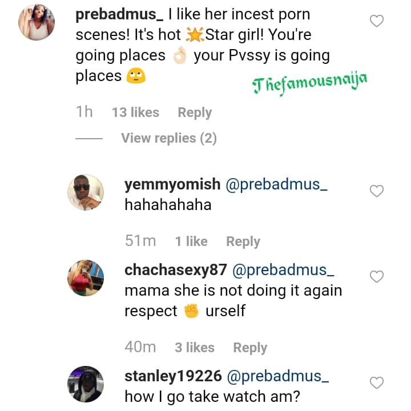This screenshot has width=411, height=411.
Task: Open yemmyomish's avatar photo
Action: pyautogui.click(x=86, y=192)
